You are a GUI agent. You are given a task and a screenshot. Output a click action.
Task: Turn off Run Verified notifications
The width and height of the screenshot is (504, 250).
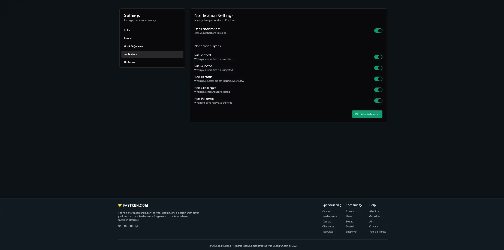coord(378,57)
